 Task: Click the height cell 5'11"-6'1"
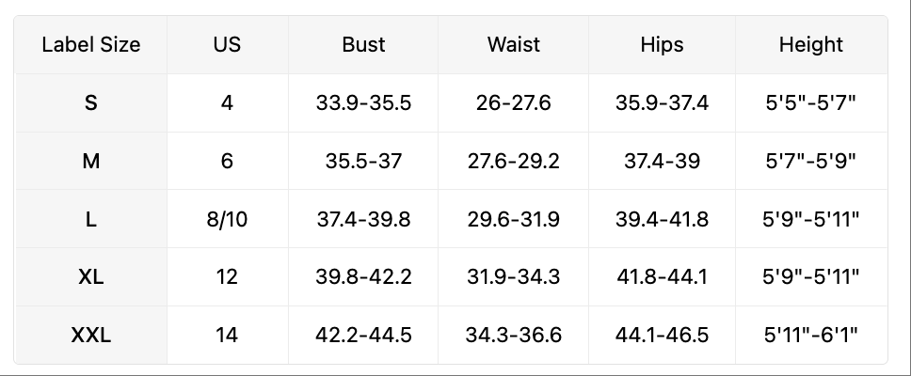pos(810,335)
